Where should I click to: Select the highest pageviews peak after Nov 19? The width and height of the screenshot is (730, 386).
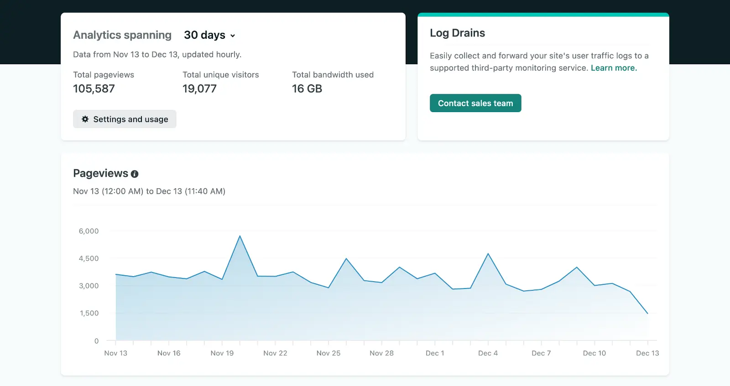(x=240, y=236)
